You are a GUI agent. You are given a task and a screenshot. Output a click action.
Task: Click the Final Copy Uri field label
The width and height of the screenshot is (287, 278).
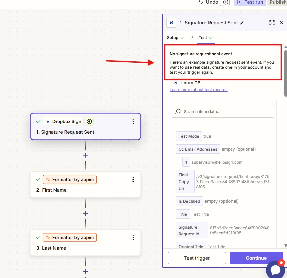(x=185, y=181)
